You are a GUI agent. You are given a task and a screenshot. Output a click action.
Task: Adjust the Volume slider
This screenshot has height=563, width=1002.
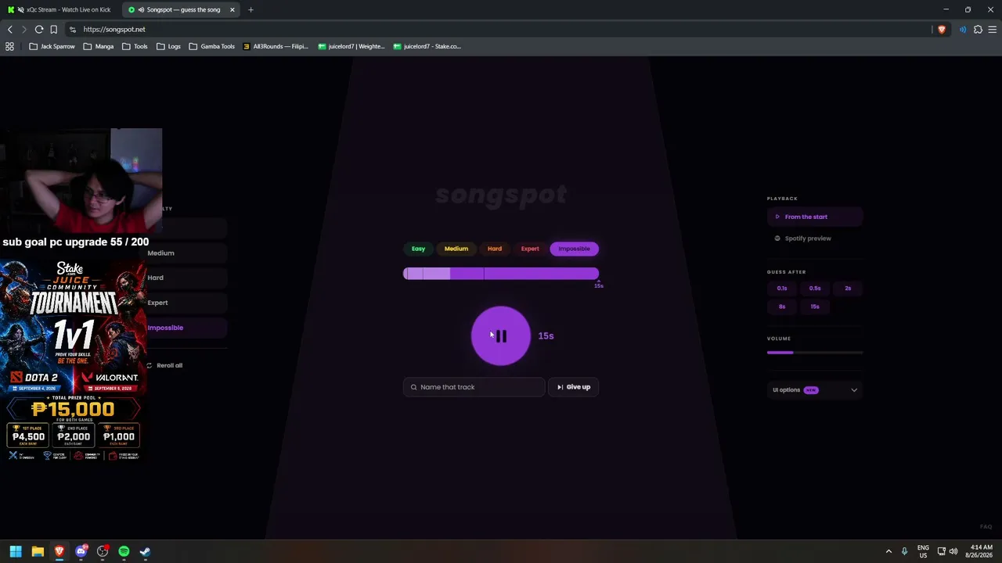(815, 353)
